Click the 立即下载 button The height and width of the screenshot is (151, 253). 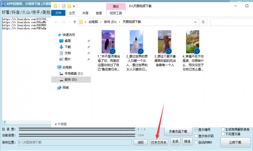(235, 143)
